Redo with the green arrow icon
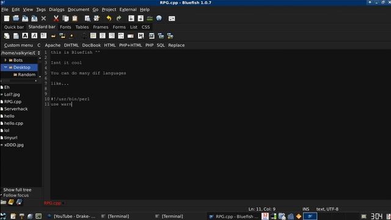Viewport: 391px width, 220px height. [119, 18]
